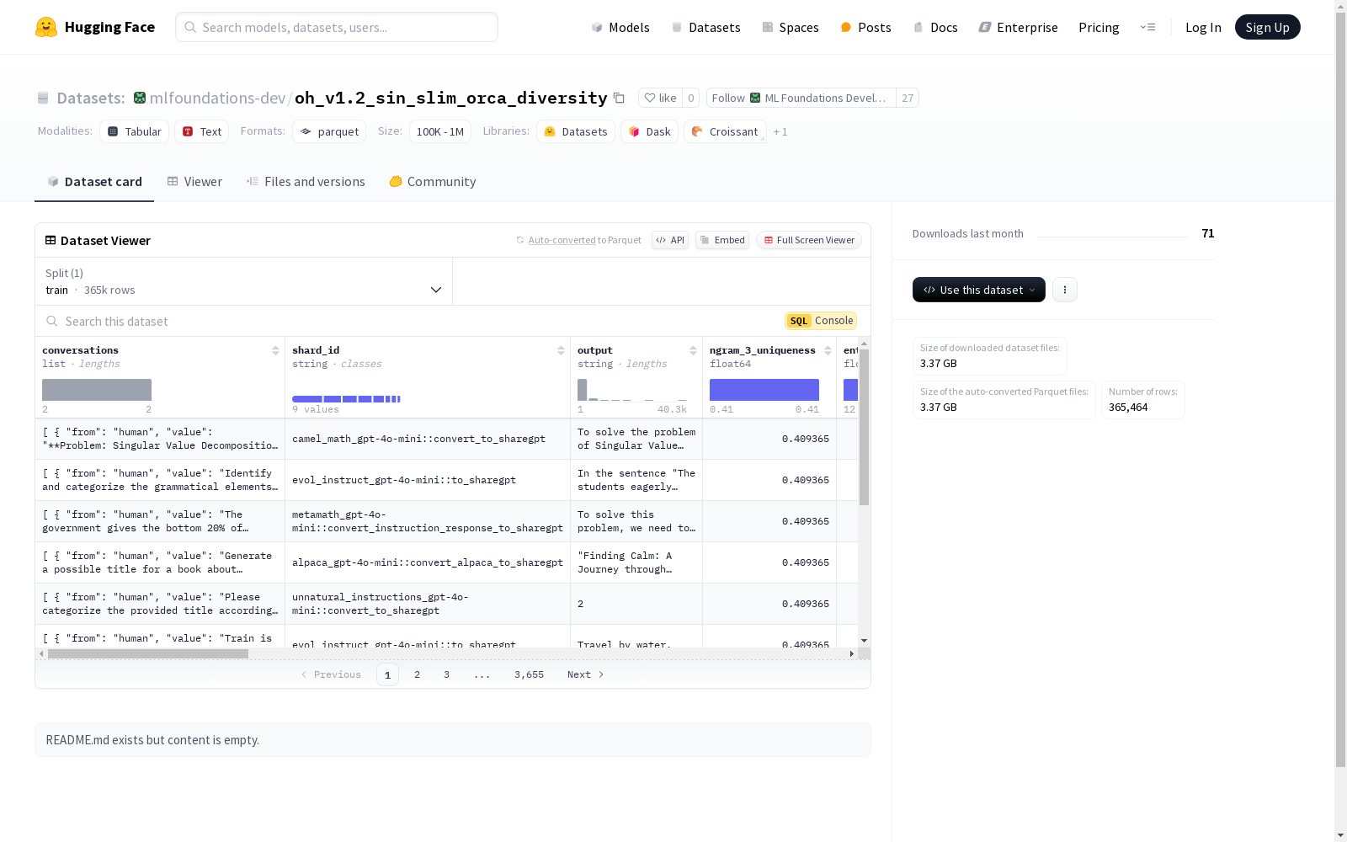
Task: Click the heart like button
Action: [x=661, y=98]
